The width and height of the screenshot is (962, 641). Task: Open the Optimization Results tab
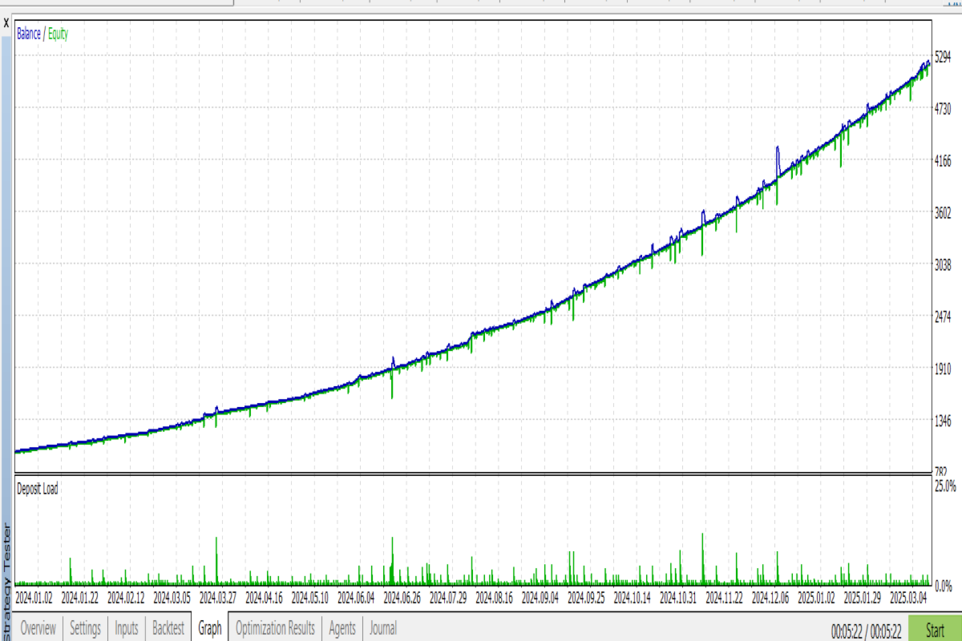tap(275, 628)
